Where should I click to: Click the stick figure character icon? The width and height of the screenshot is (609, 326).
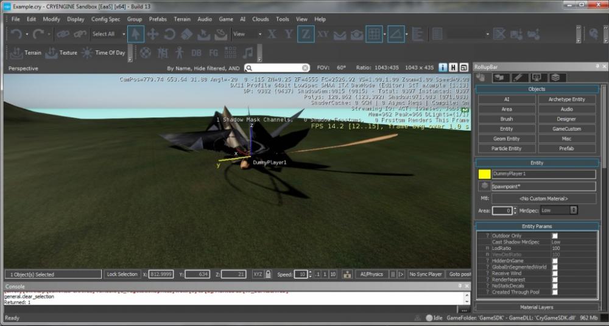[x=180, y=53]
